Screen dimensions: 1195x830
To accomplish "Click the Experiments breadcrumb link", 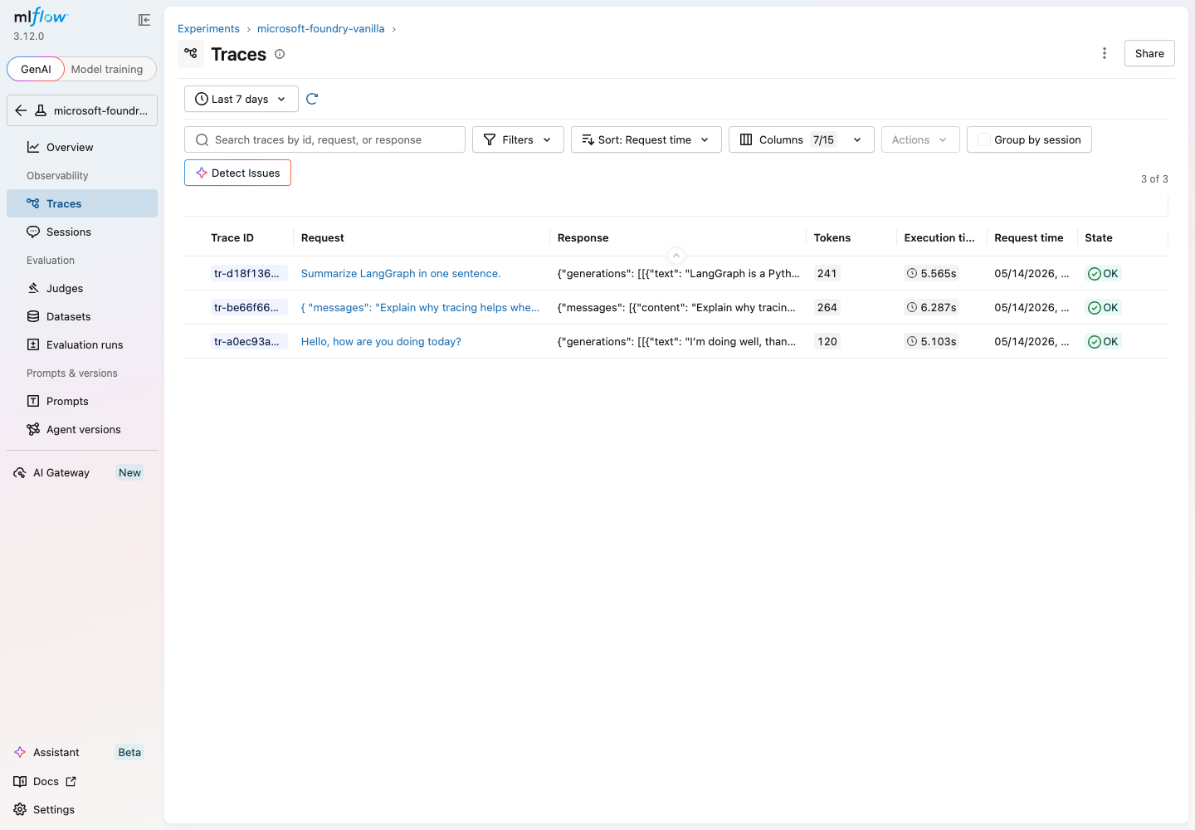I will click(208, 28).
